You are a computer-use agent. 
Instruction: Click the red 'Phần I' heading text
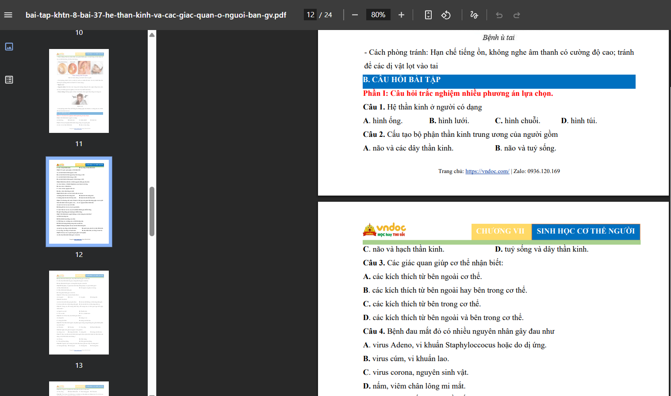point(458,93)
